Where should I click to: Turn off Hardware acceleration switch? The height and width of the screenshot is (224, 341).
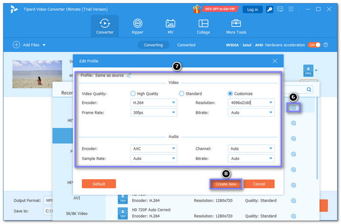314,45
